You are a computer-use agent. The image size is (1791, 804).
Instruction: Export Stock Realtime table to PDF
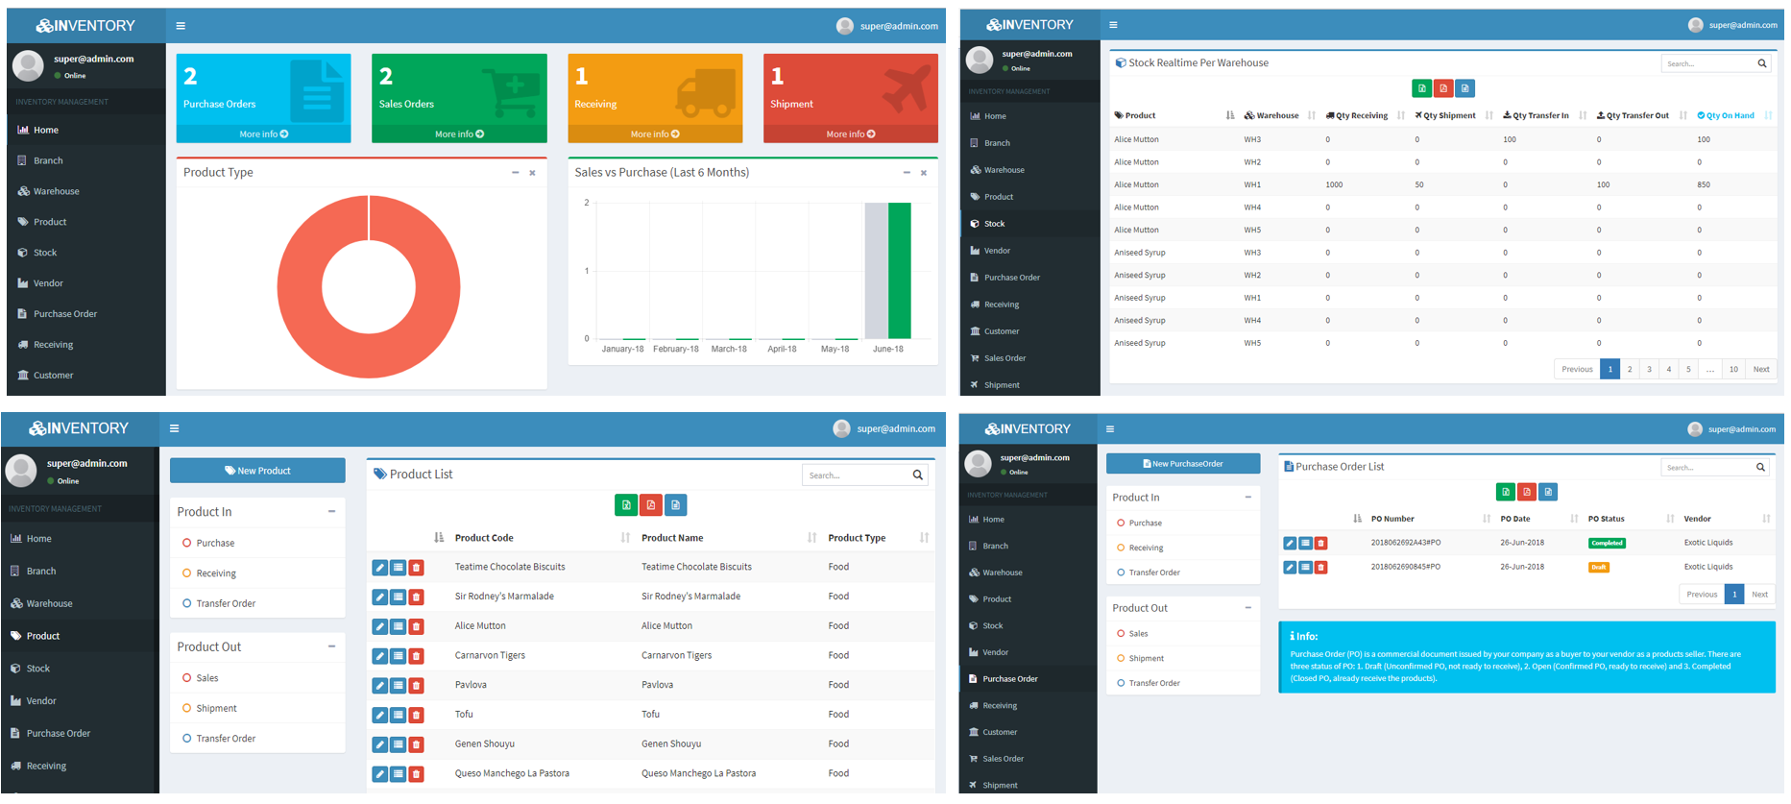tap(1442, 88)
